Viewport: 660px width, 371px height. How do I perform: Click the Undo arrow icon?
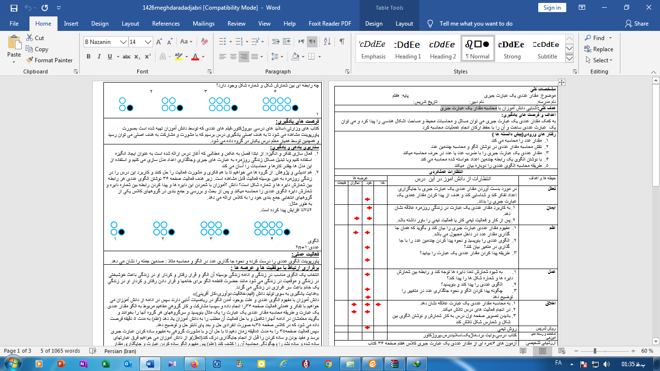coord(28,8)
